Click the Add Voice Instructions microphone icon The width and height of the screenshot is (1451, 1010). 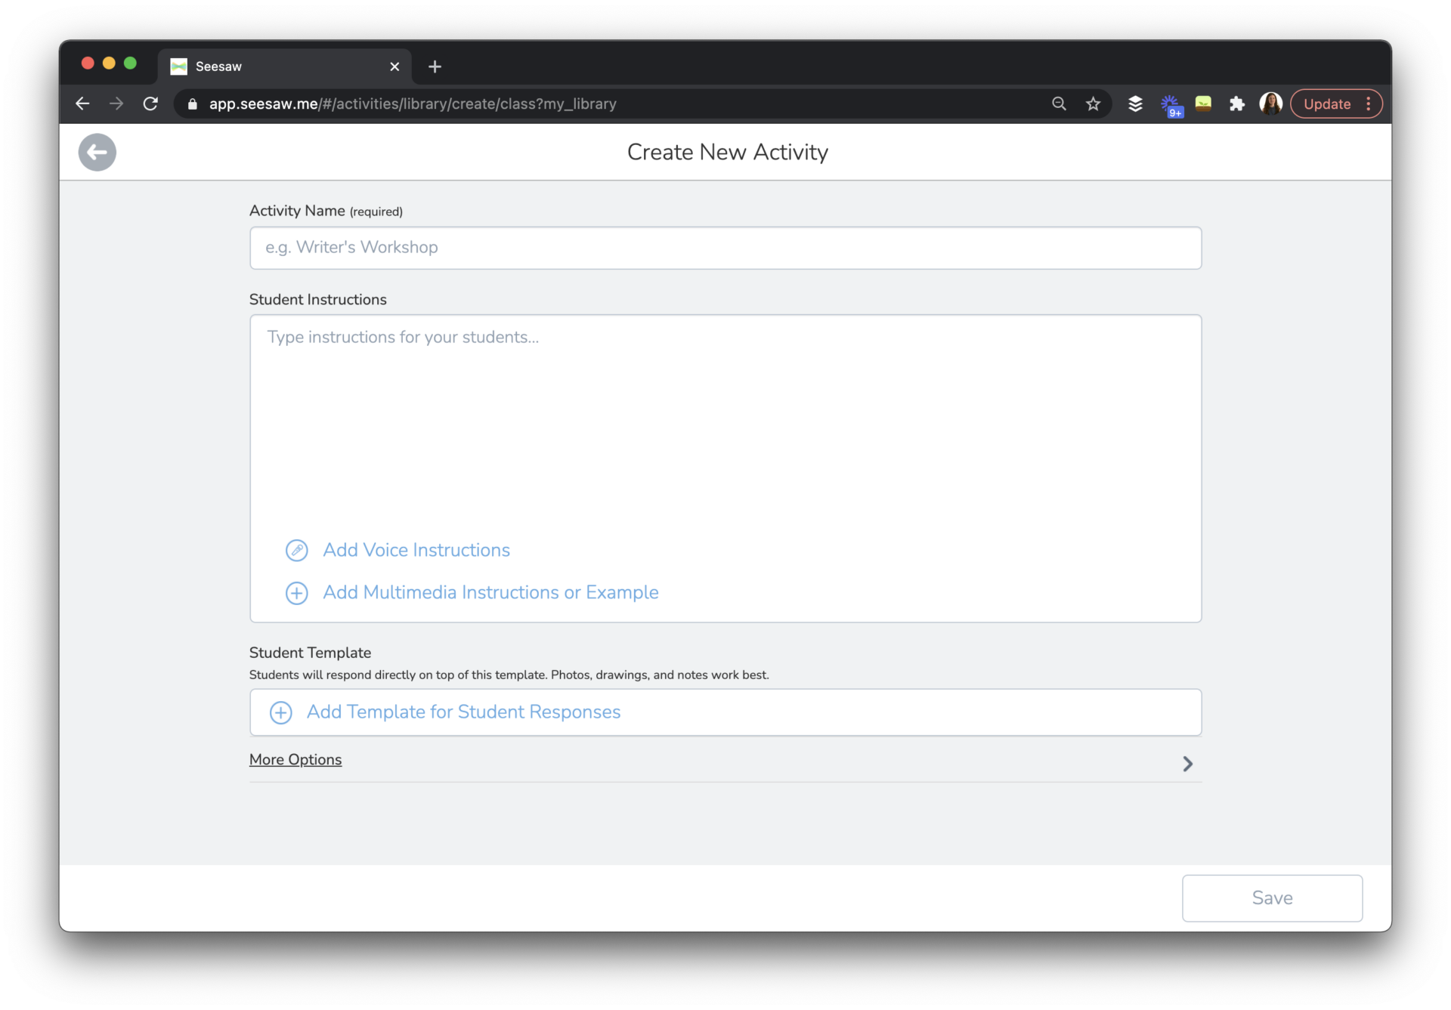(296, 550)
